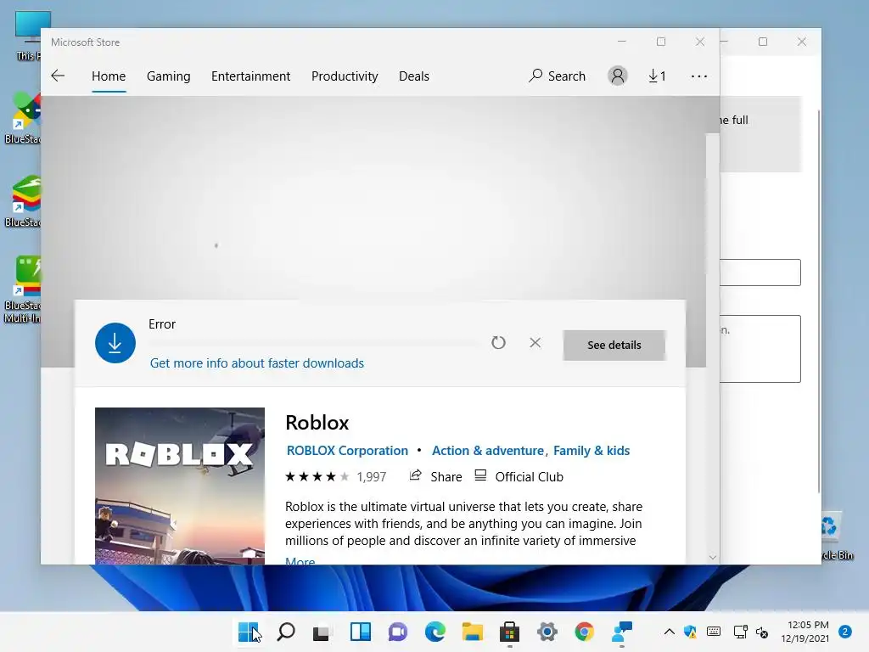
Task: Open the clock showing 12:05 PM
Action: [805, 632]
